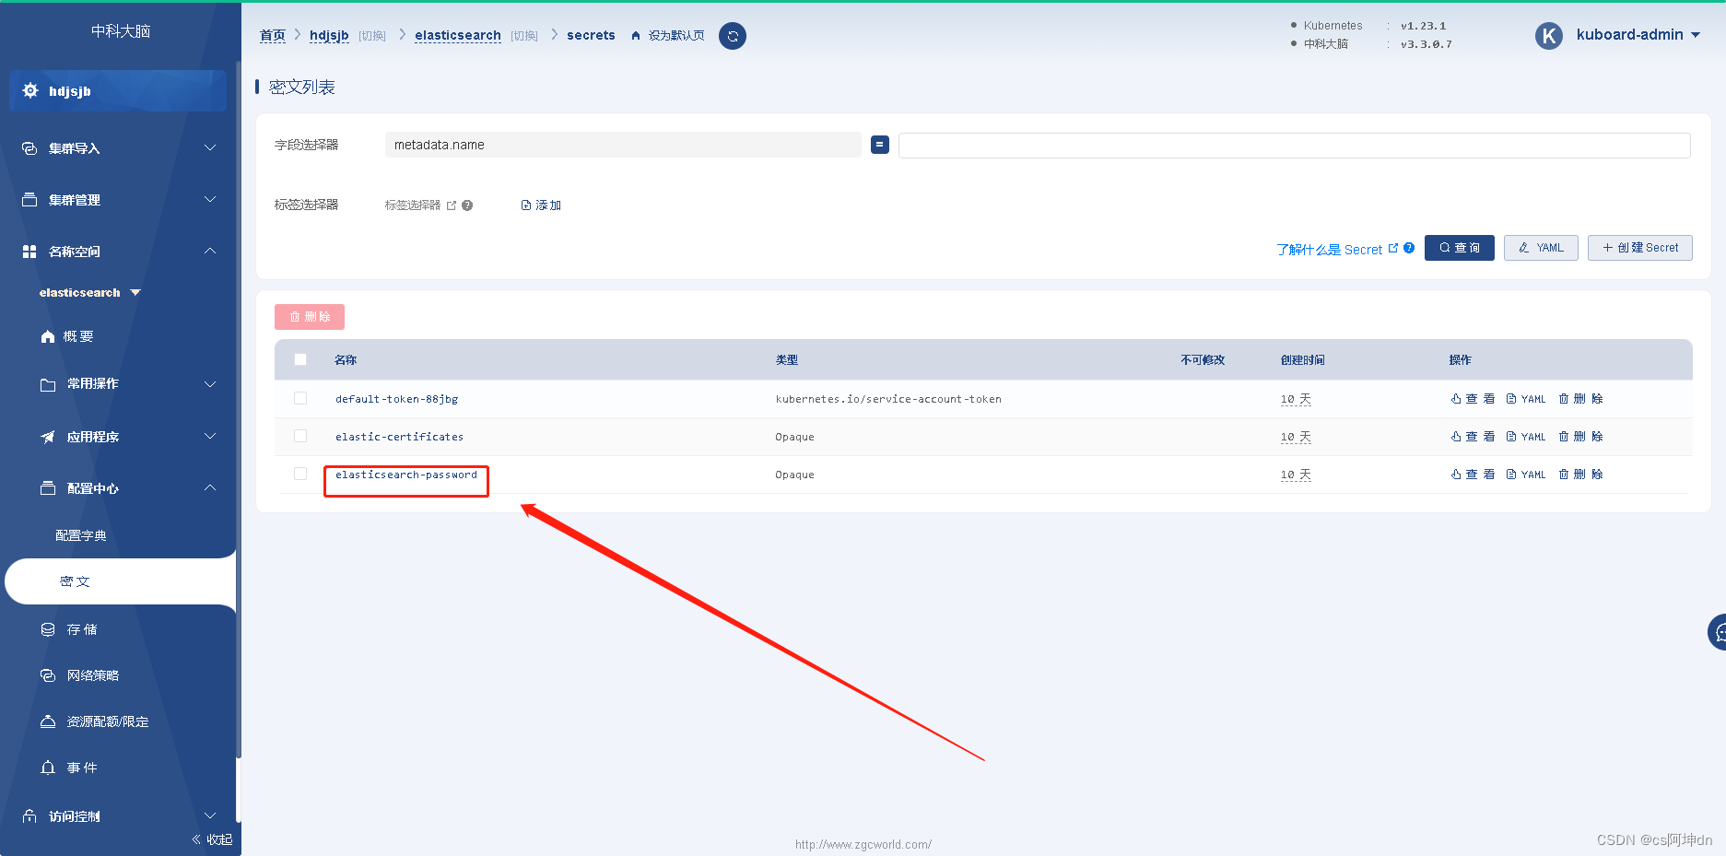The width and height of the screenshot is (1726, 856).
Task: Click the 名称空间 grid icon
Action: tap(29, 252)
